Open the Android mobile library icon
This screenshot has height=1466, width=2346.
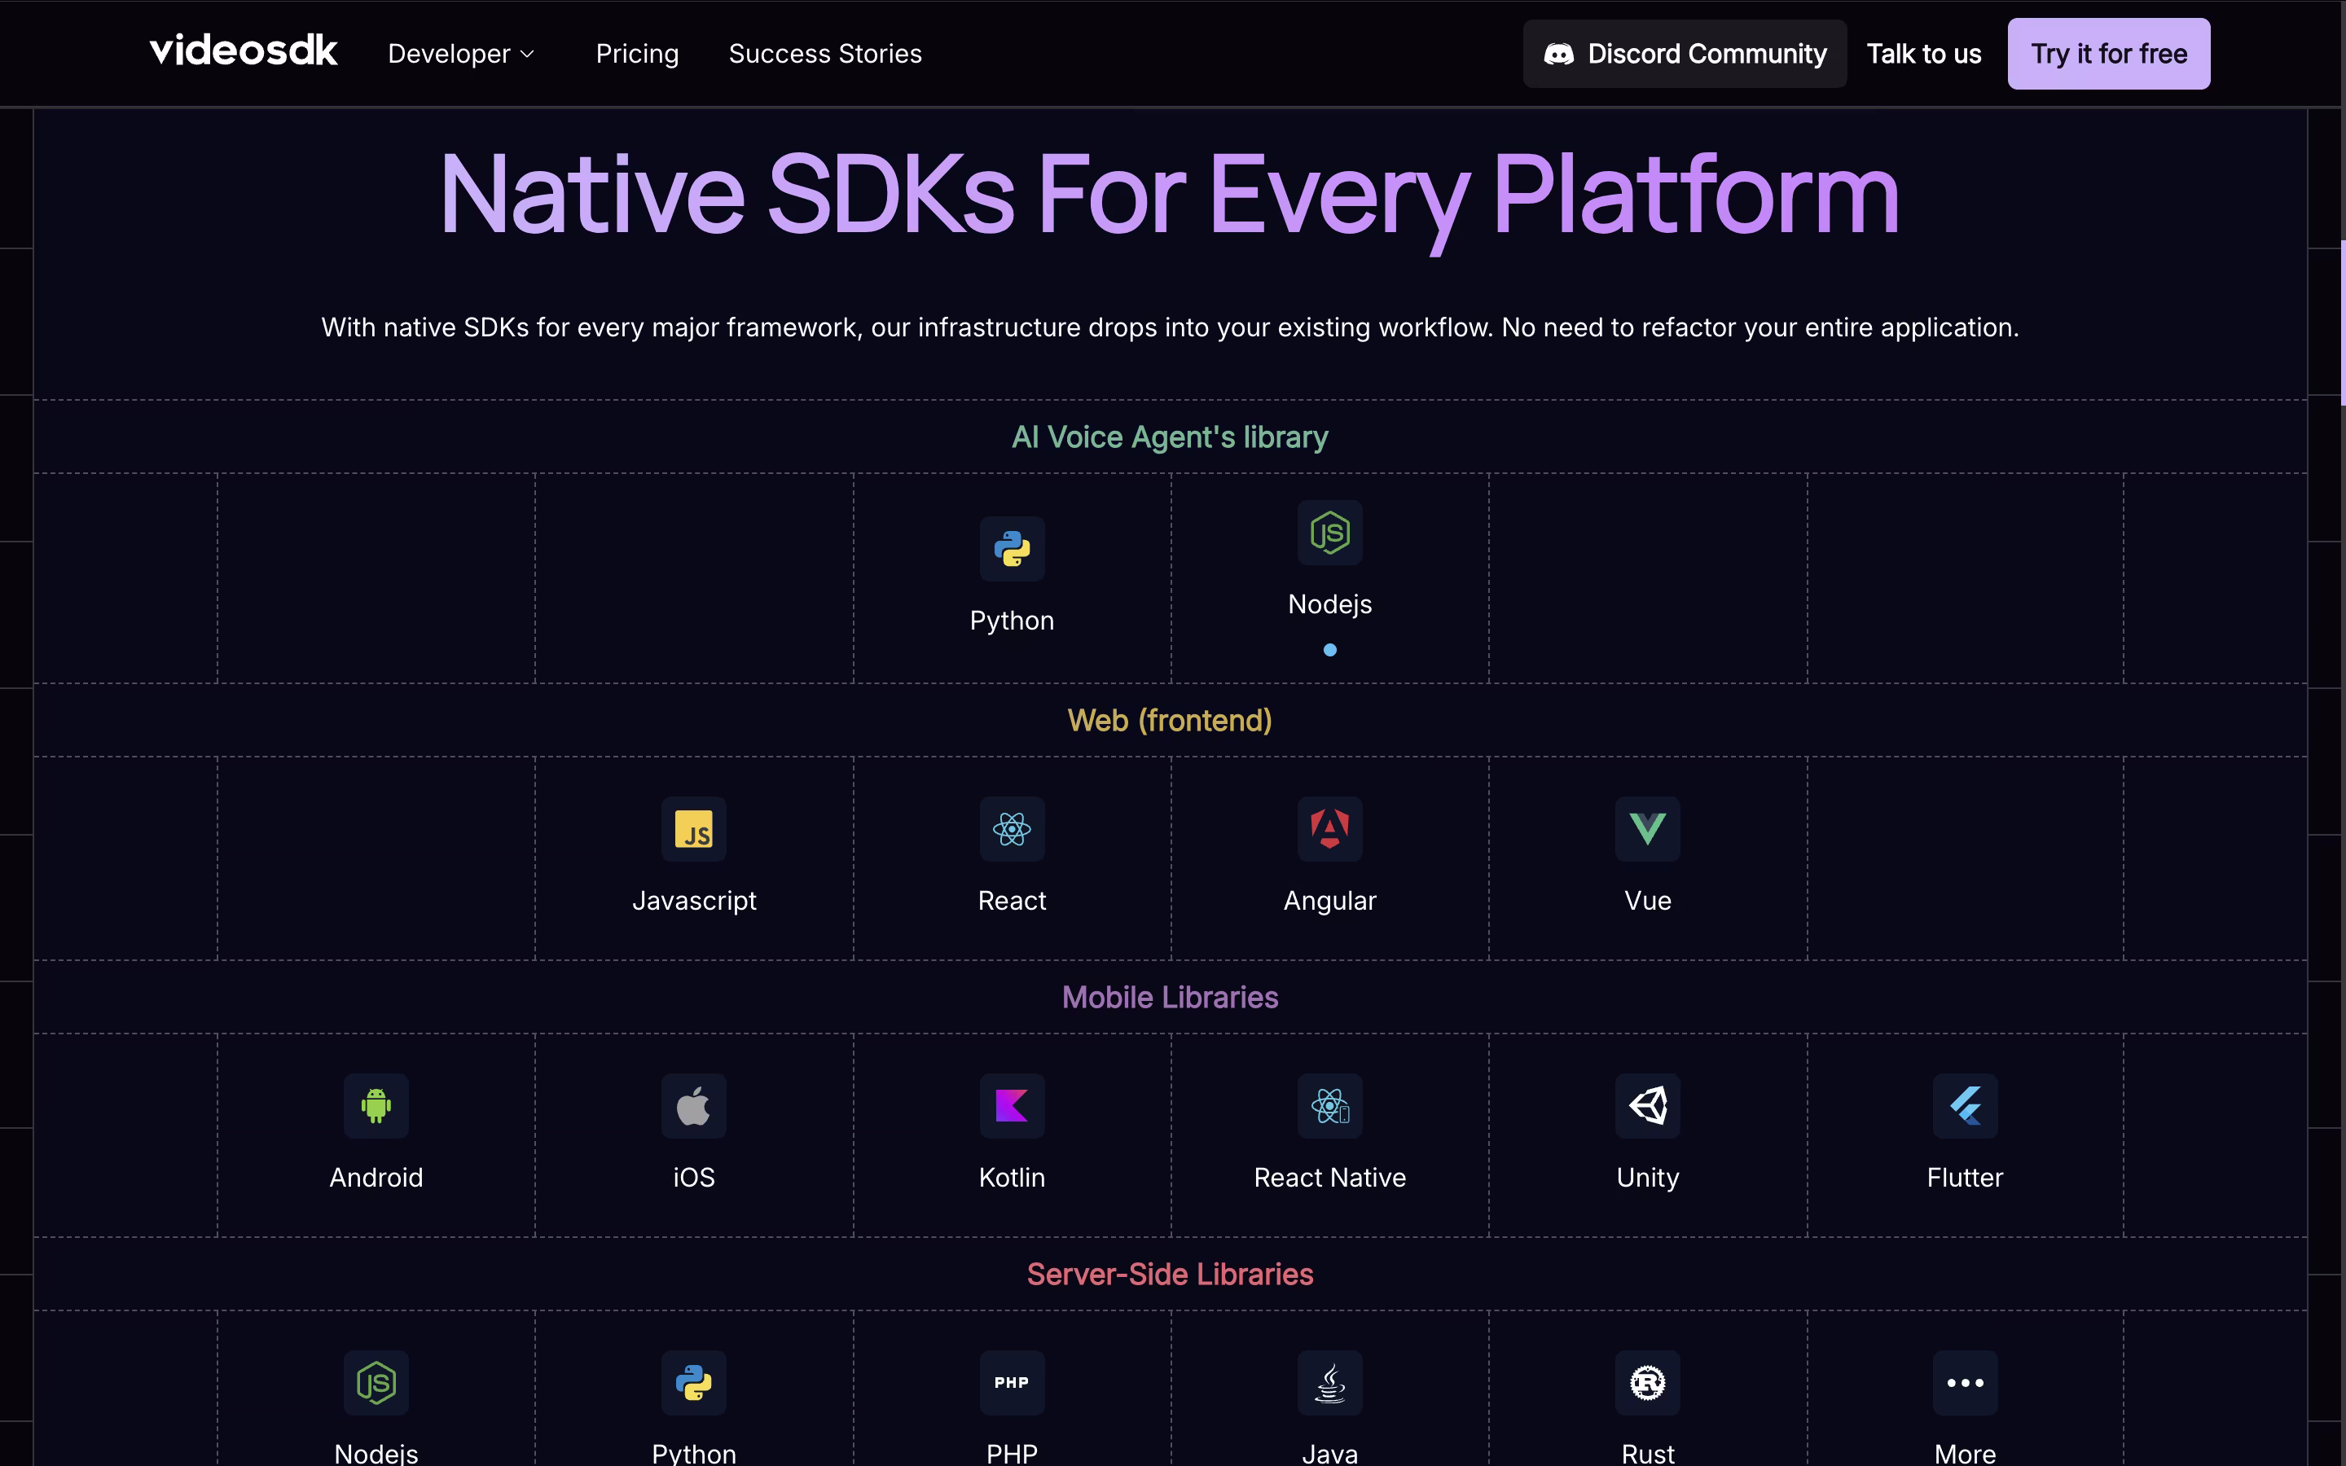[376, 1105]
